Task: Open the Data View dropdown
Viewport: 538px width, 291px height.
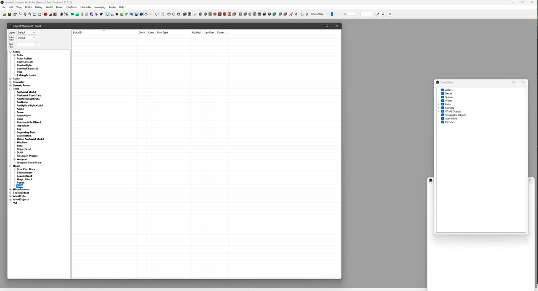Action: 26,38
